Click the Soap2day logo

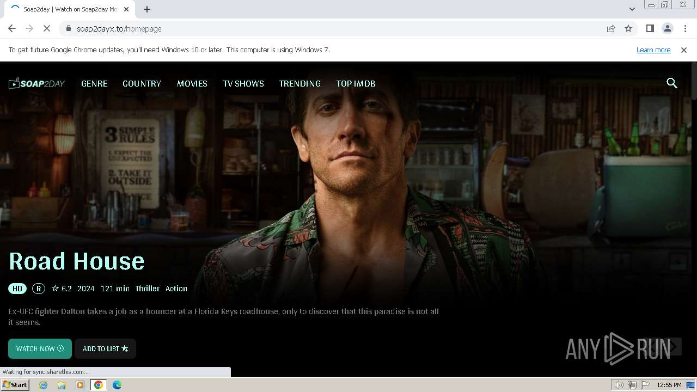36,83
